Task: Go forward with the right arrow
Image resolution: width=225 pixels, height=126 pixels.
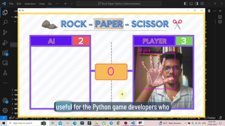Action: coord(71,3)
